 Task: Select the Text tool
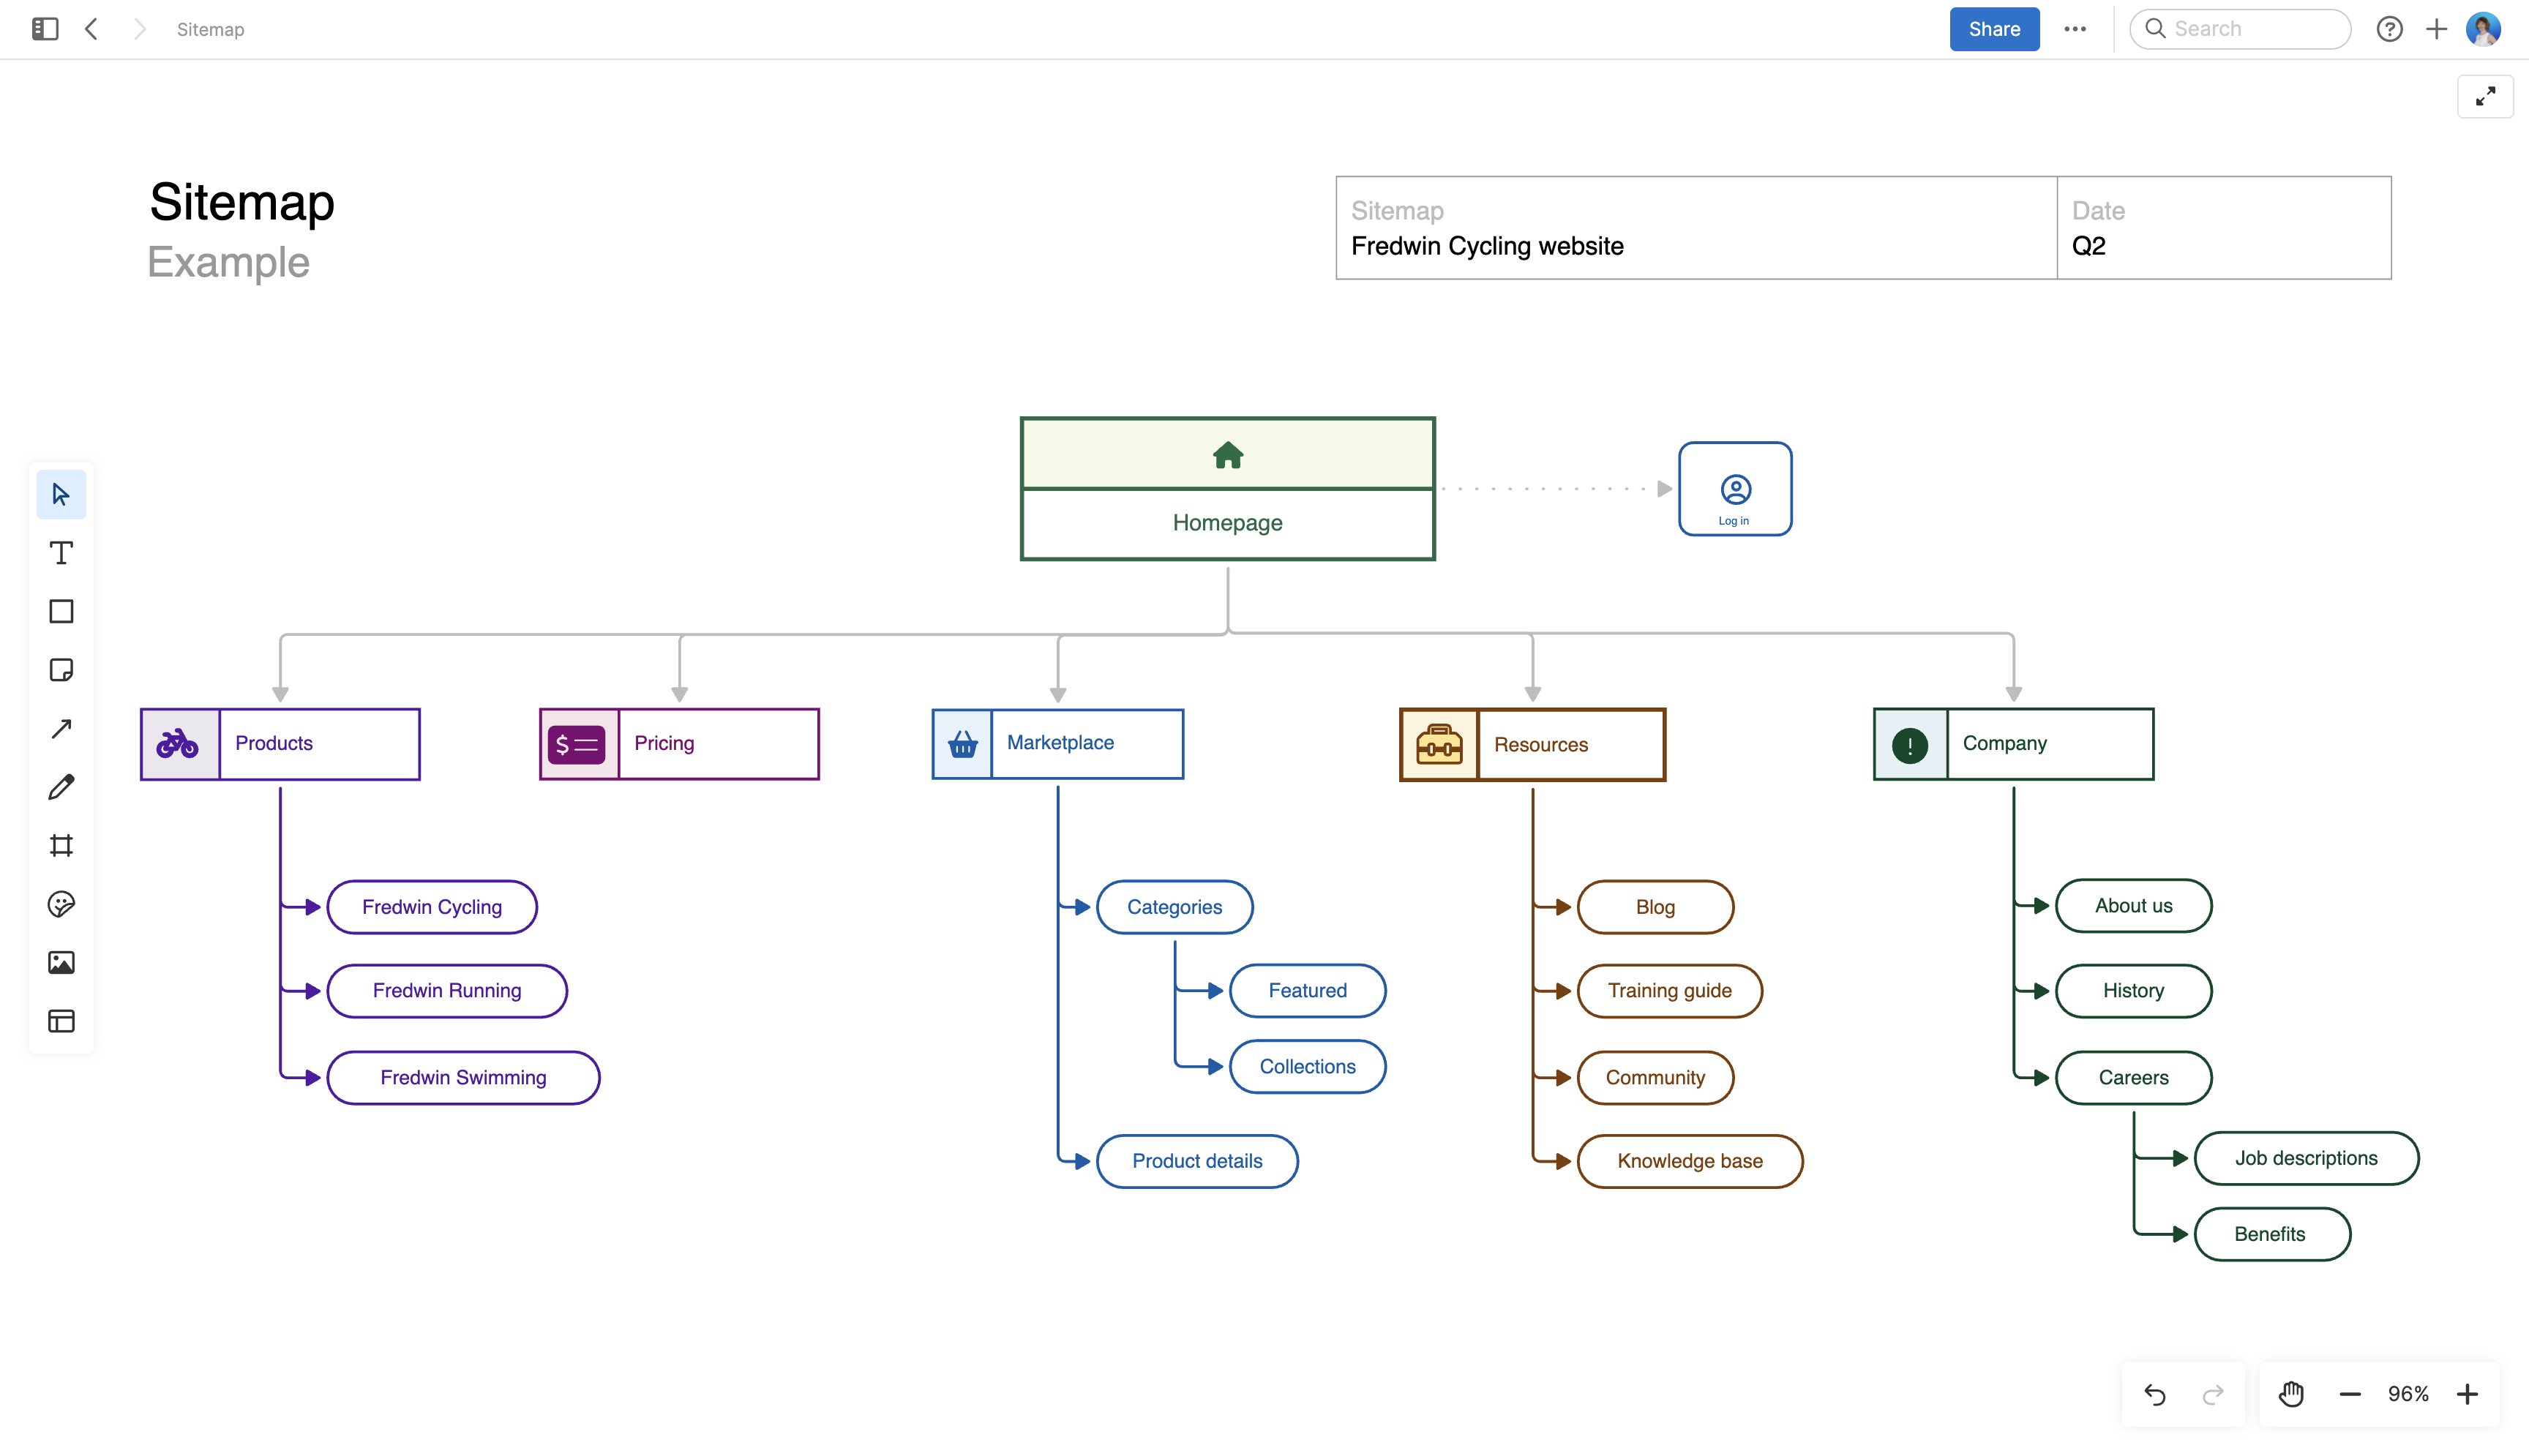coord(61,553)
